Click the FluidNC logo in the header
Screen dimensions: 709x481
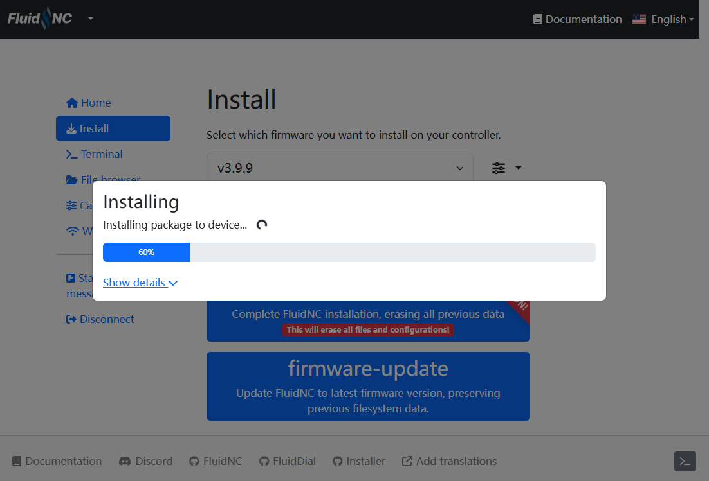pos(40,19)
